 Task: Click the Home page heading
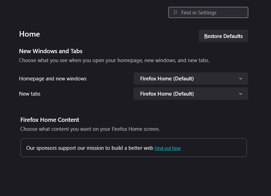point(29,34)
